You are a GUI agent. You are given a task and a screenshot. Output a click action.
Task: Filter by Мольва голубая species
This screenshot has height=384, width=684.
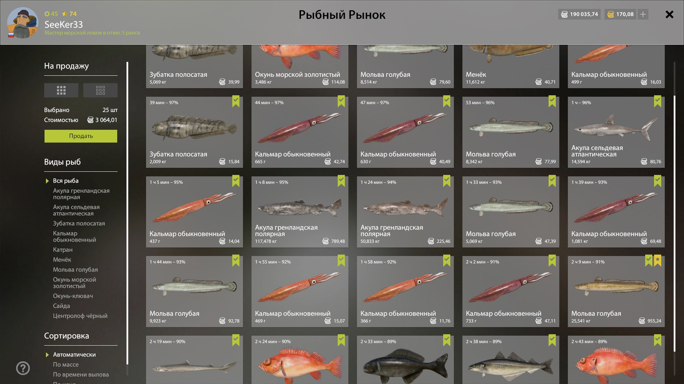76,270
